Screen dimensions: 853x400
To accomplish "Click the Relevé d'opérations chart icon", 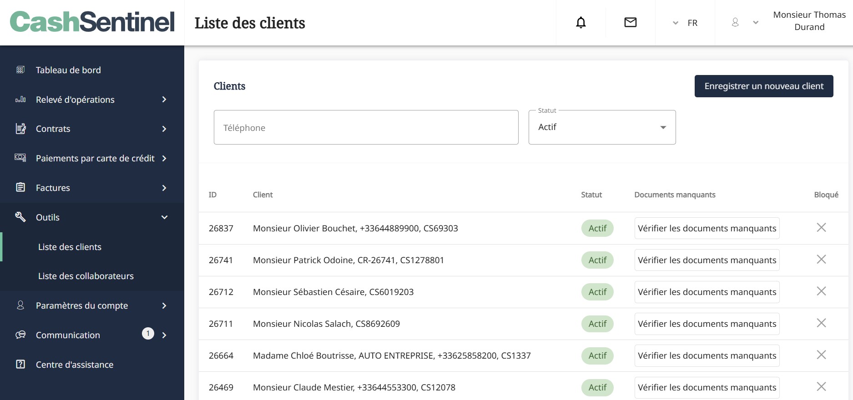I will click(x=20, y=99).
